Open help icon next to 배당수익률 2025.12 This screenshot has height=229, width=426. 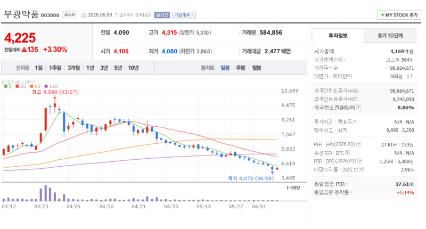(x=362, y=169)
